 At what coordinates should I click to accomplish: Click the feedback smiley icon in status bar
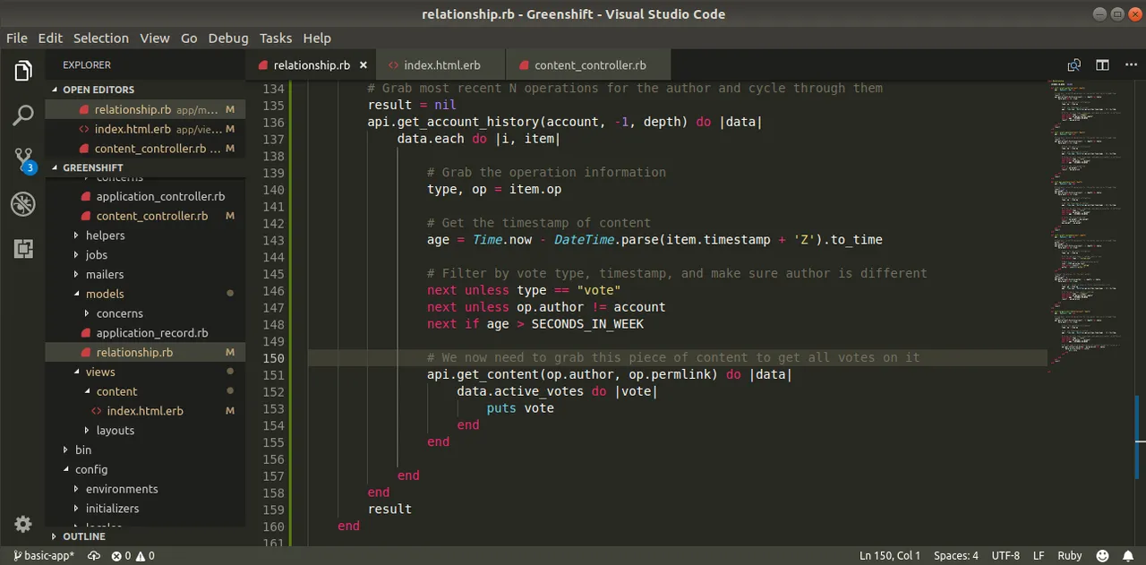(x=1102, y=556)
